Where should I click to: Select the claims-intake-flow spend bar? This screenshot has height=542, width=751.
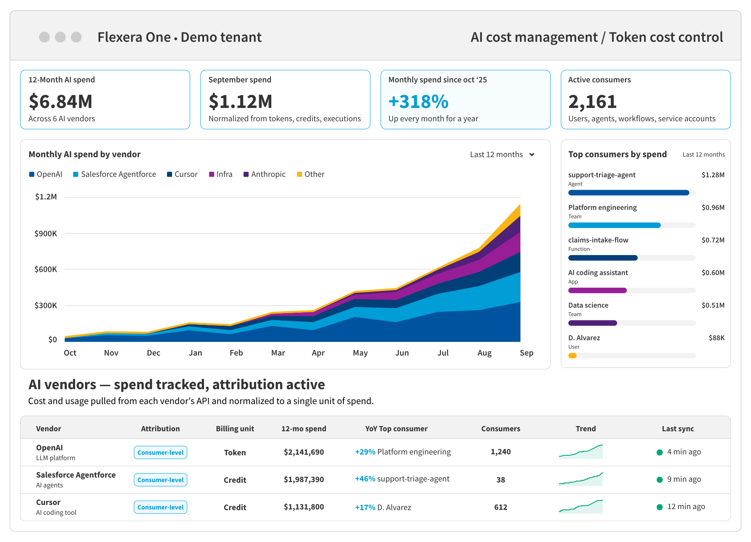click(632, 258)
